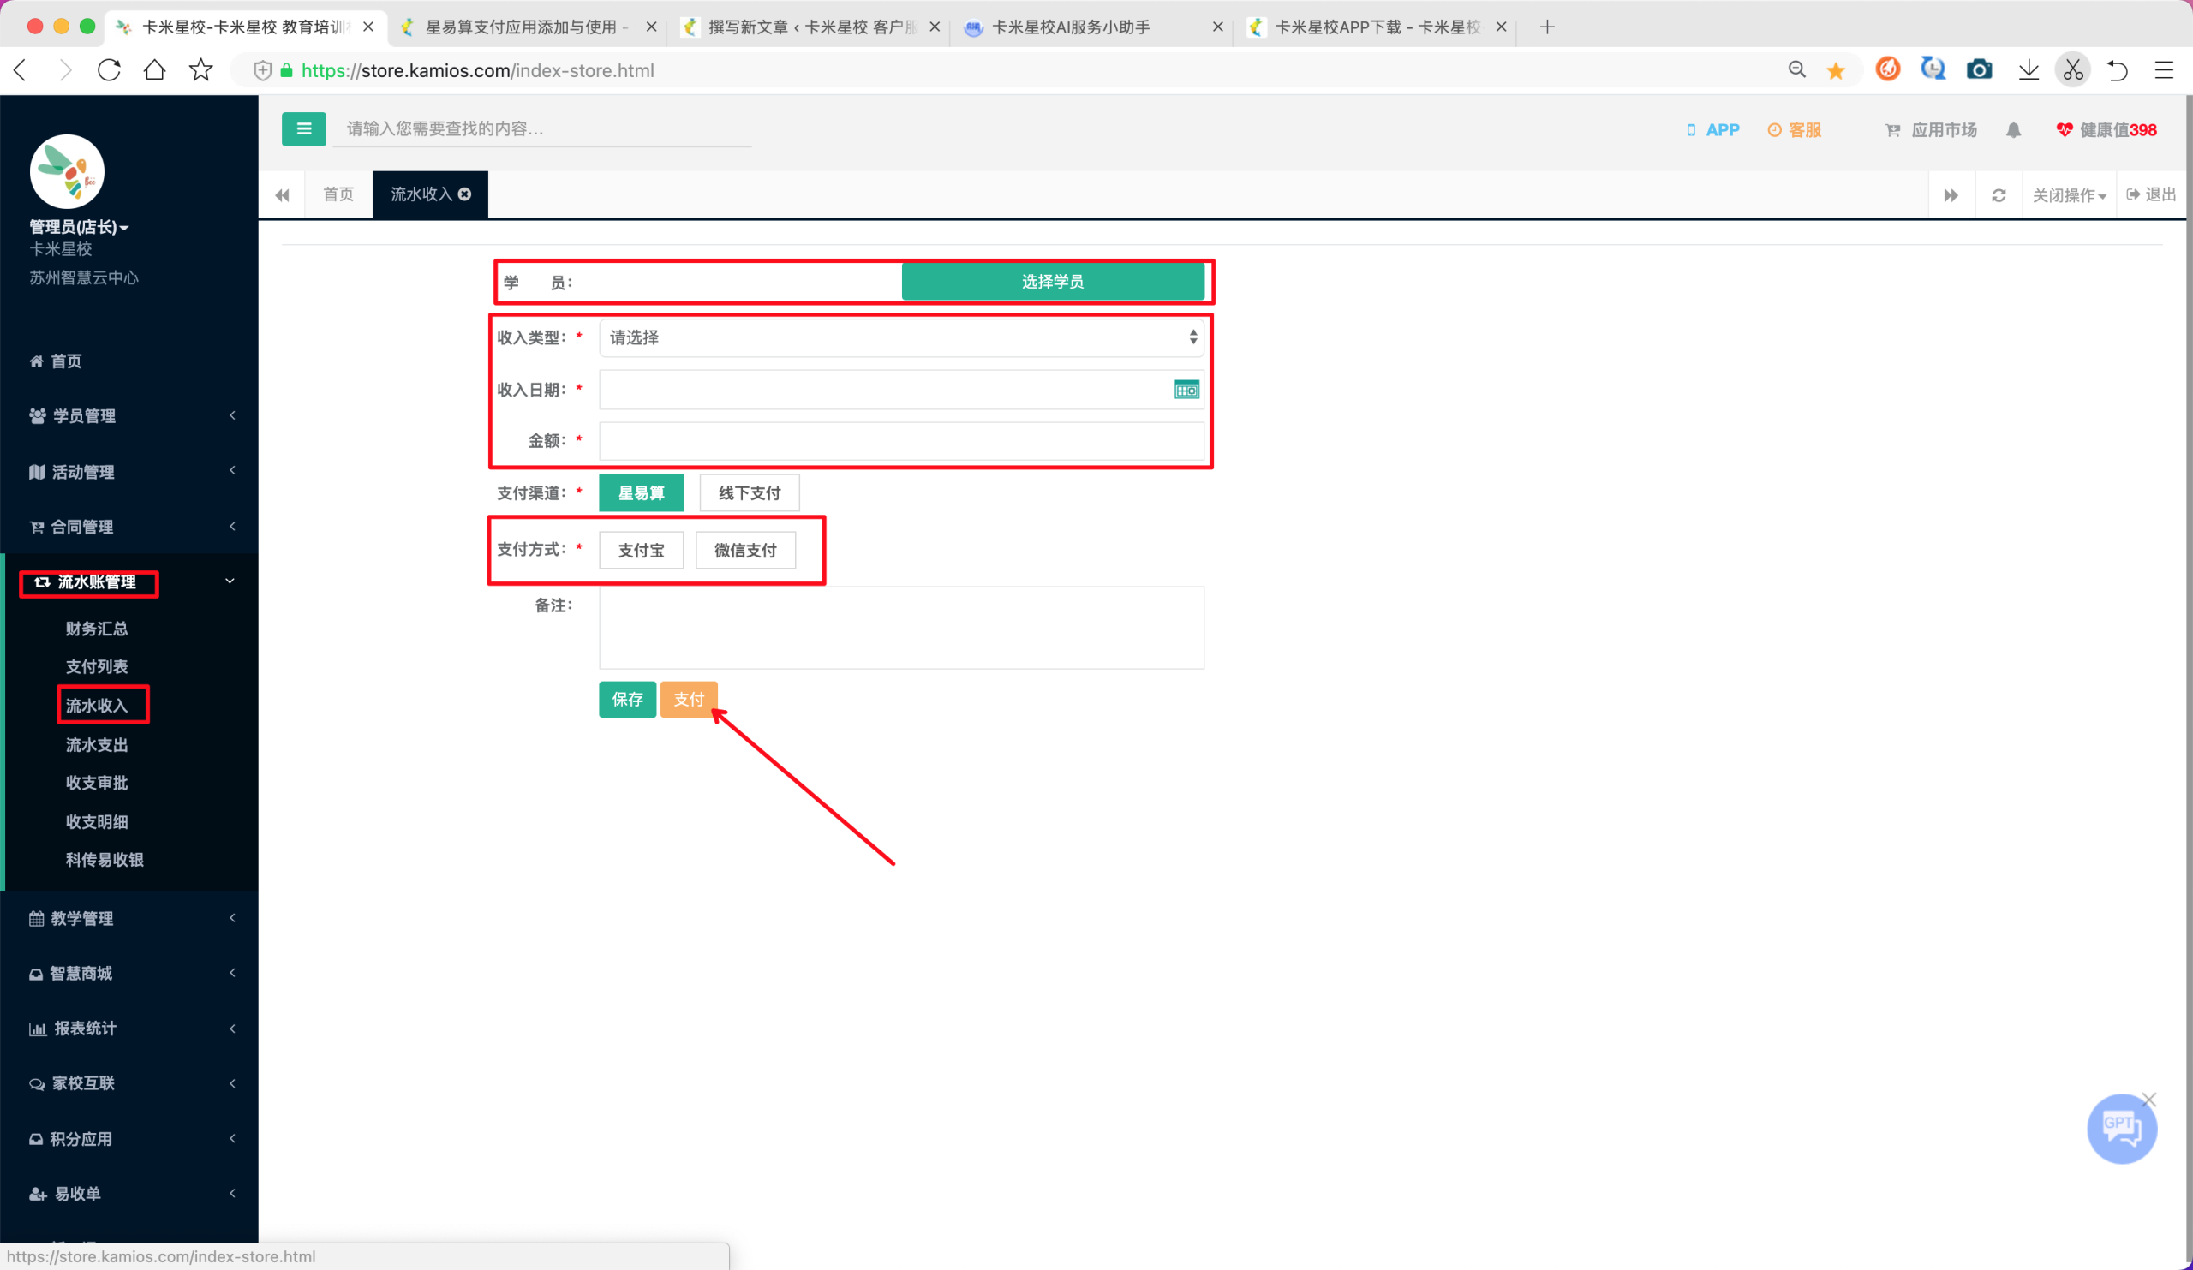Close the 流水收入 tab with its x icon
The image size is (2193, 1270).
(x=464, y=194)
